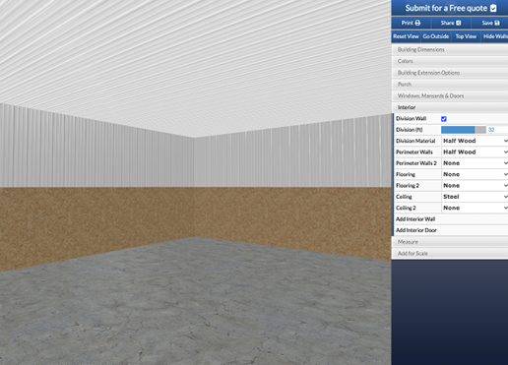Reset the 3D view
Viewport: 508px width, 365px height.
(406, 36)
